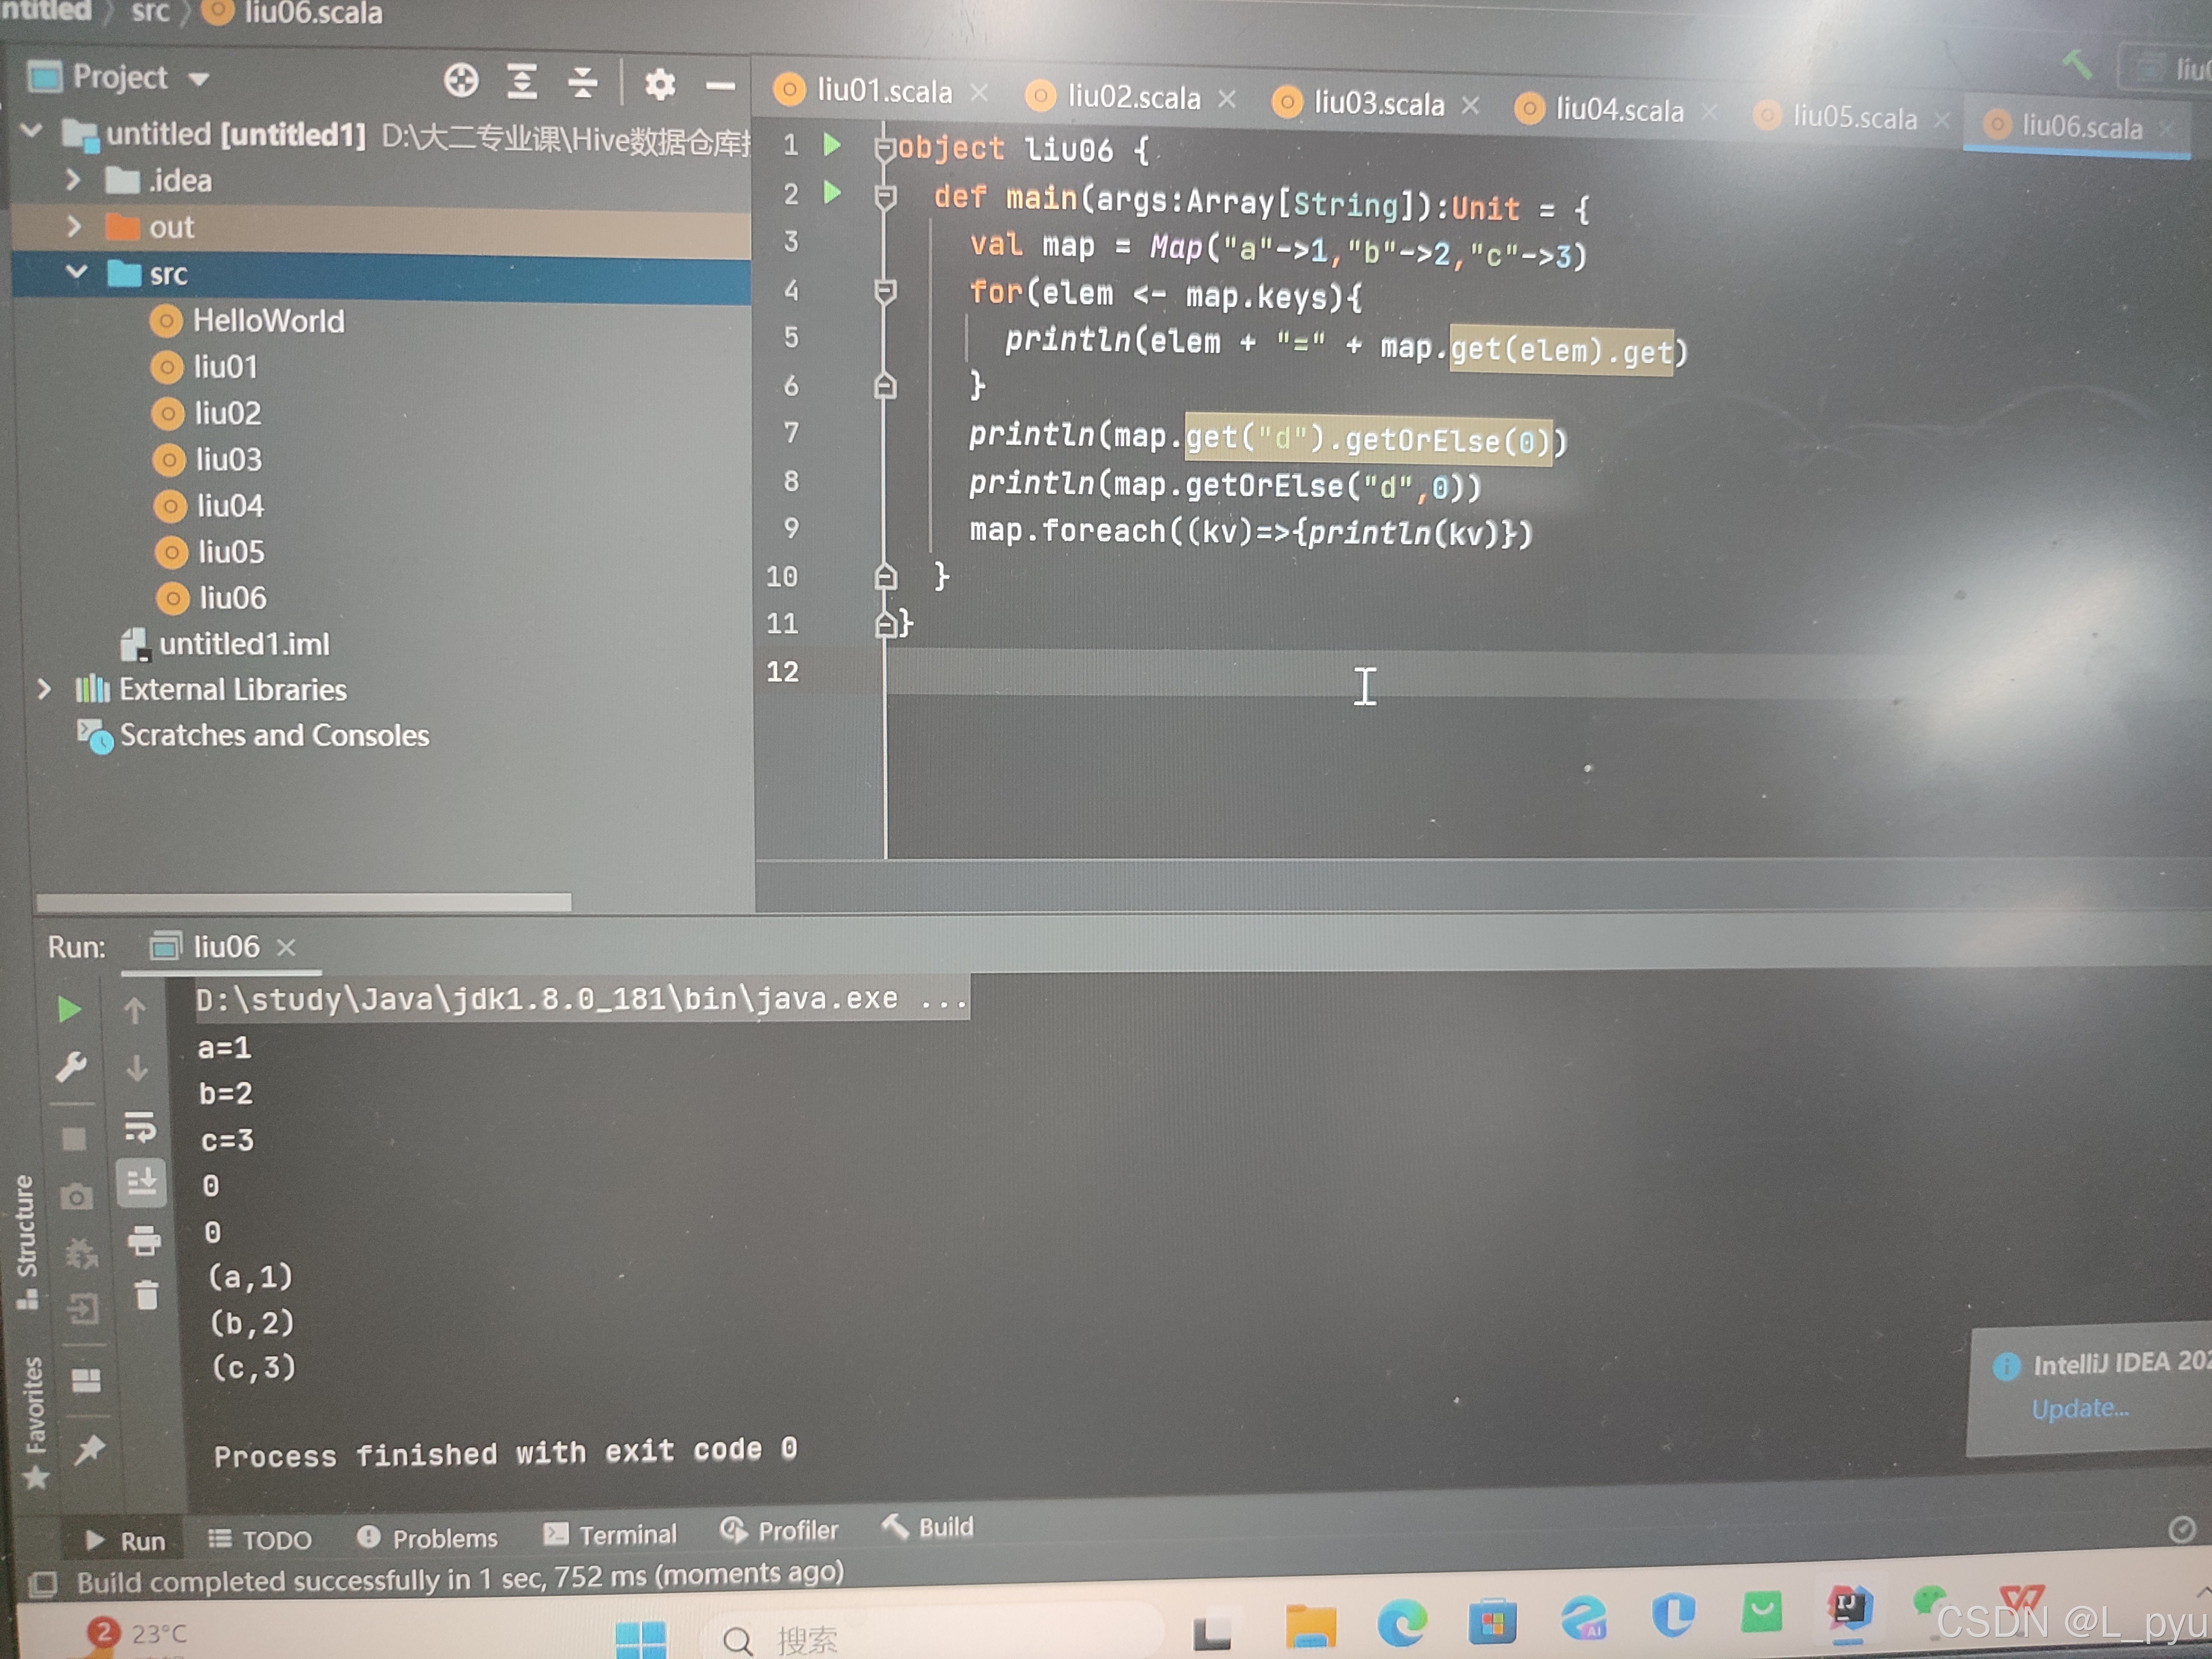Click the print icon in Run toolbar
2212x1659 pixels.
tap(144, 1240)
